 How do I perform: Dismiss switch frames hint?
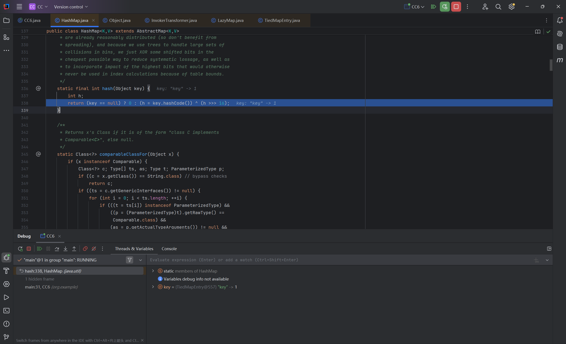click(142, 340)
